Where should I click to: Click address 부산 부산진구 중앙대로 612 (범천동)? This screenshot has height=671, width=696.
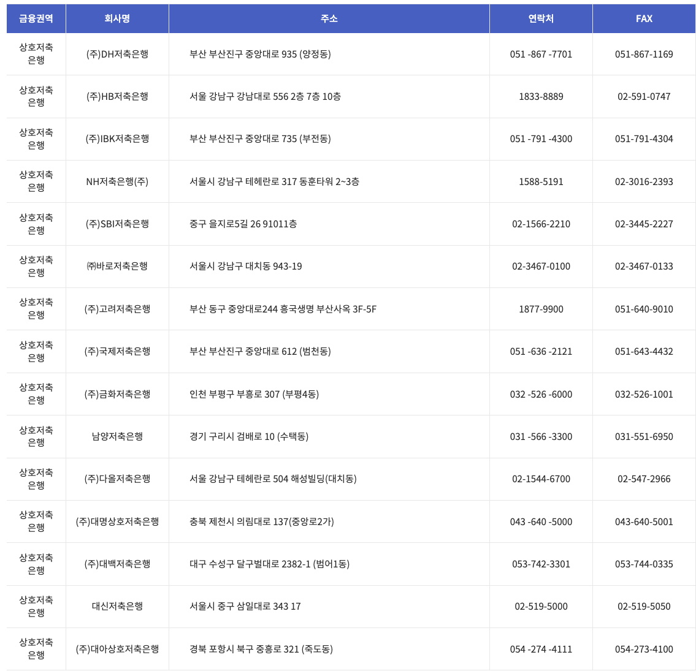pos(260,351)
